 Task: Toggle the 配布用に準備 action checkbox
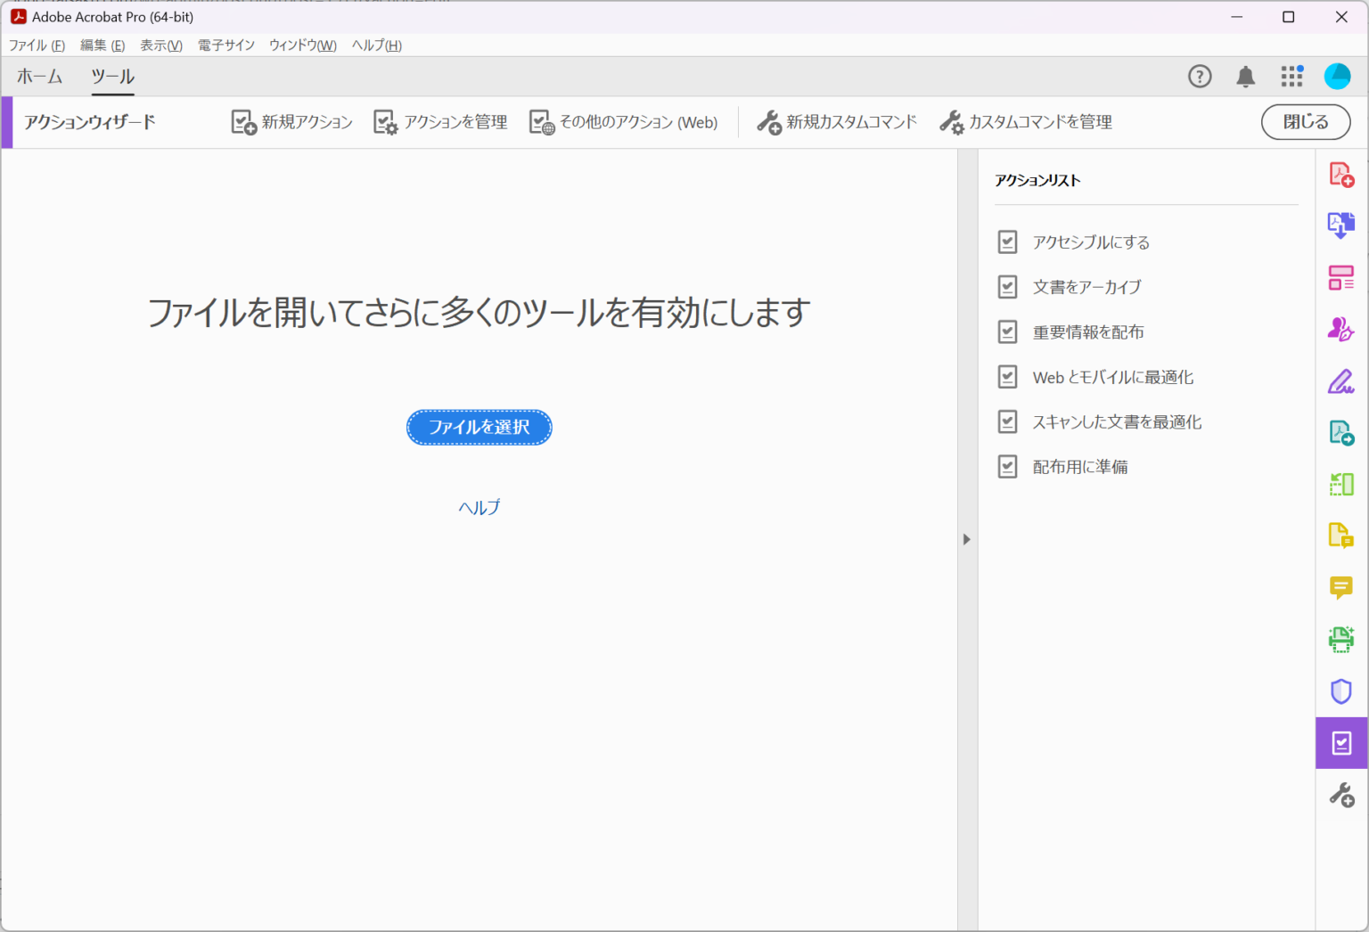pos(1007,466)
